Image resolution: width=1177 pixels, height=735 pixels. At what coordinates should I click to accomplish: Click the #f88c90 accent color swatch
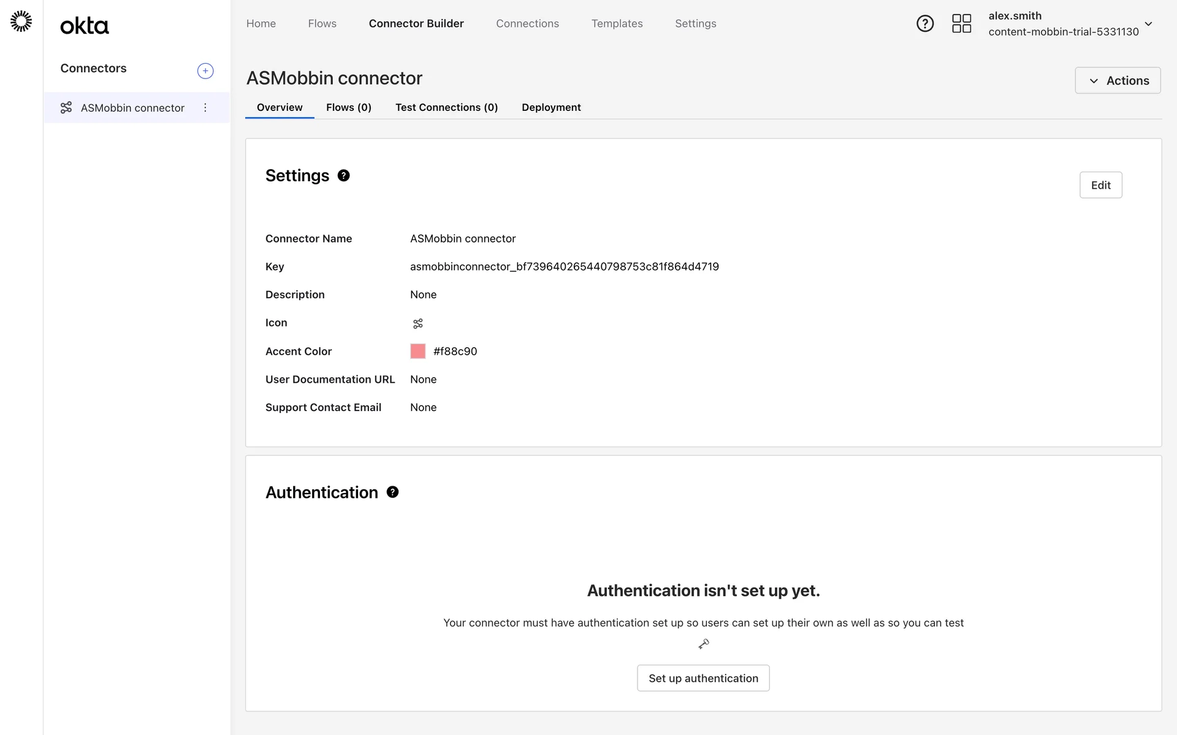[x=418, y=352]
